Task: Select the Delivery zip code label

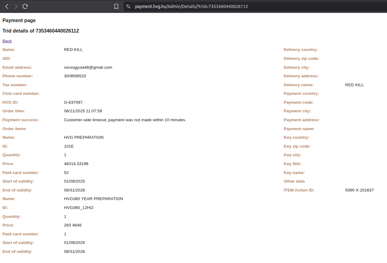Action: tap(301, 59)
